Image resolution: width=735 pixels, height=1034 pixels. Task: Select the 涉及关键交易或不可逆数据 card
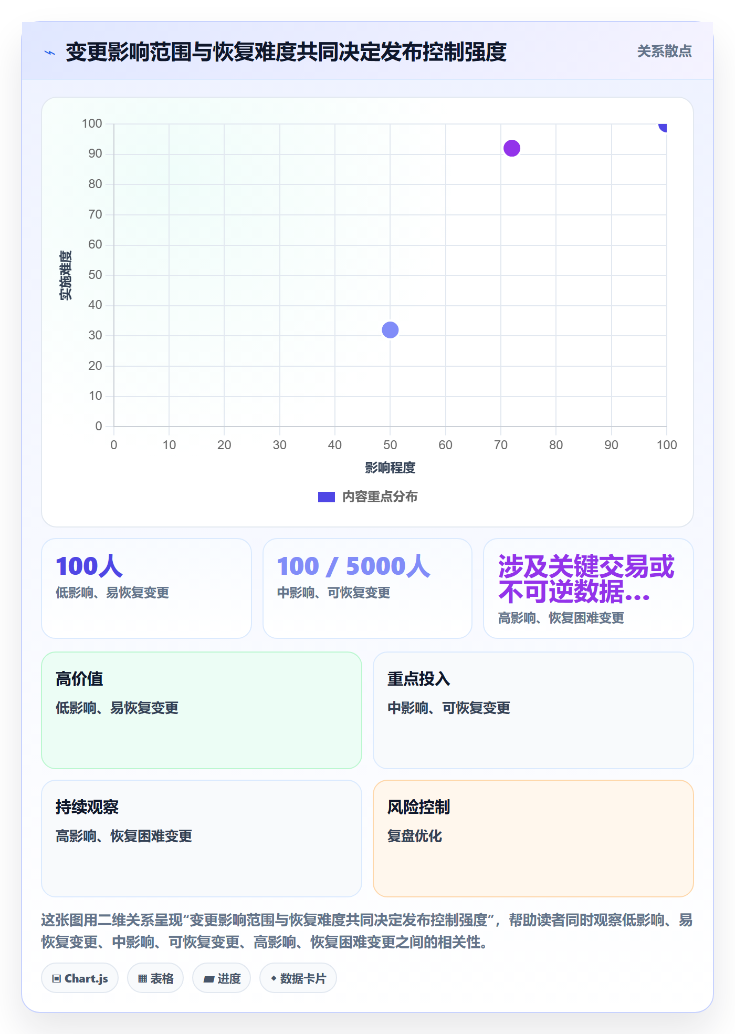[589, 588]
